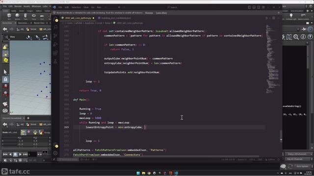Click VS Code editor vertical scrollbar
Viewport: 314px width, 176px height.
pos(281,136)
